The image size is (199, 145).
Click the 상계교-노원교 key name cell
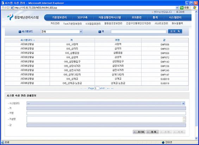[x=118, y=83]
